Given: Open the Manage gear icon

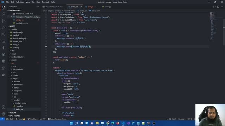Looking at the screenshot, I should tap(3, 114).
